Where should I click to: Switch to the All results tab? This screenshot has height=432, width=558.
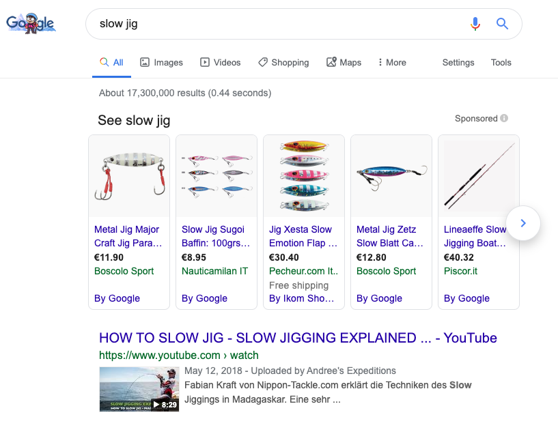(111, 63)
